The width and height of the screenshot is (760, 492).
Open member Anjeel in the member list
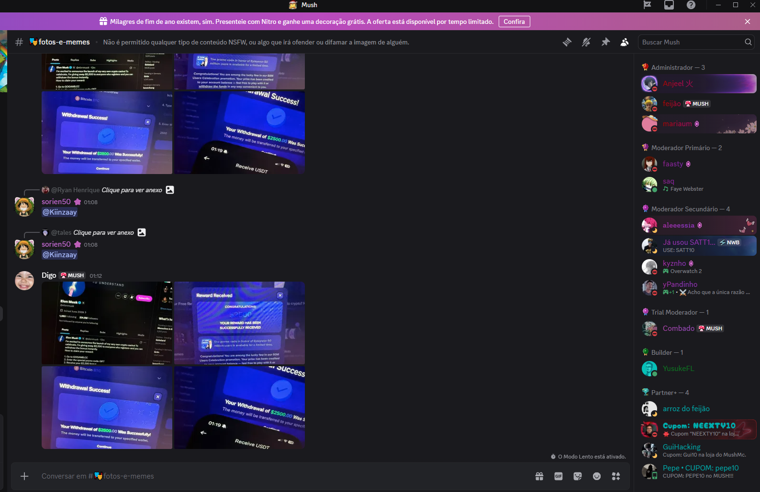tap(699, 84)
